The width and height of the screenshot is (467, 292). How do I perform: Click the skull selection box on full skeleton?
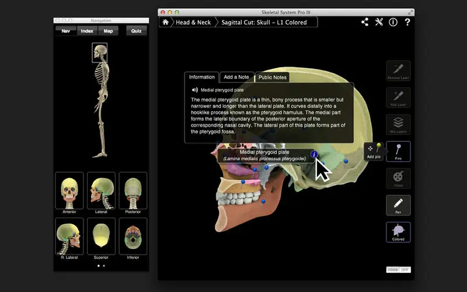(x=99, y=53)
